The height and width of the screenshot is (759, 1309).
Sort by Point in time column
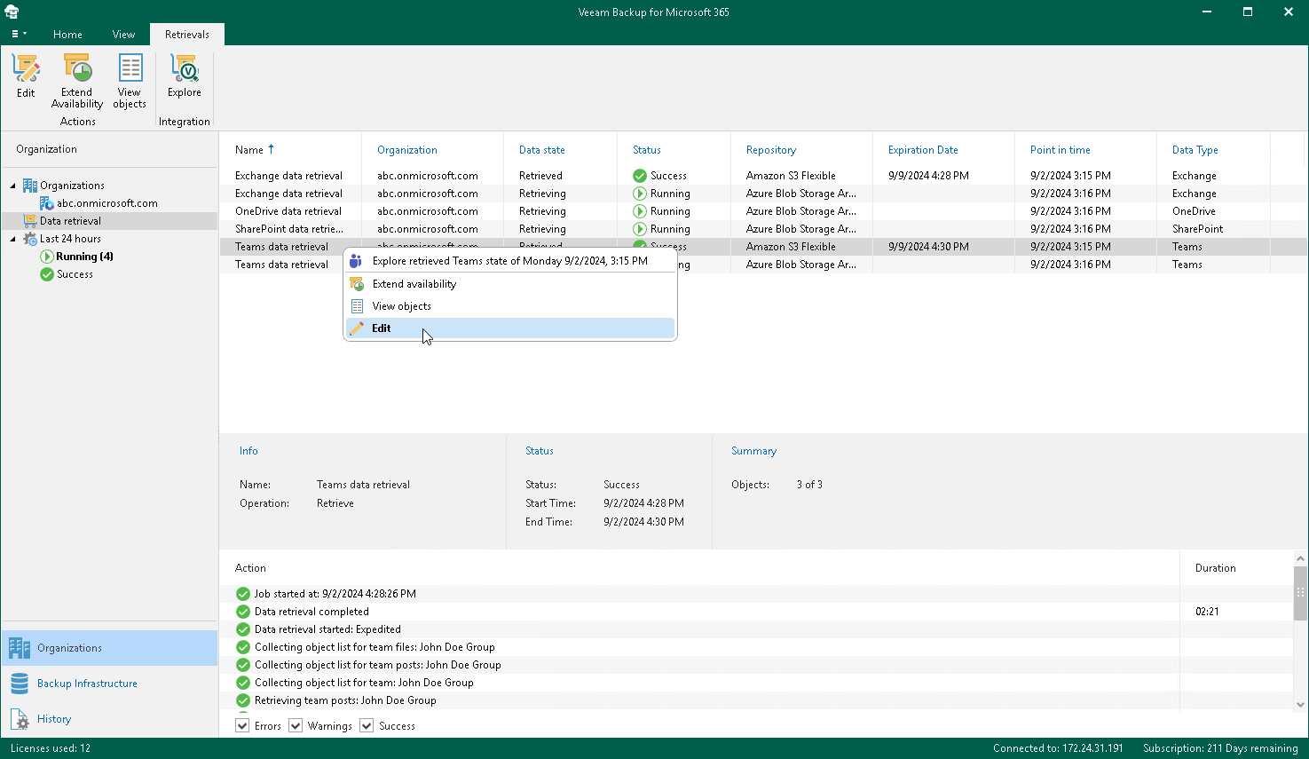[1061, 150]
